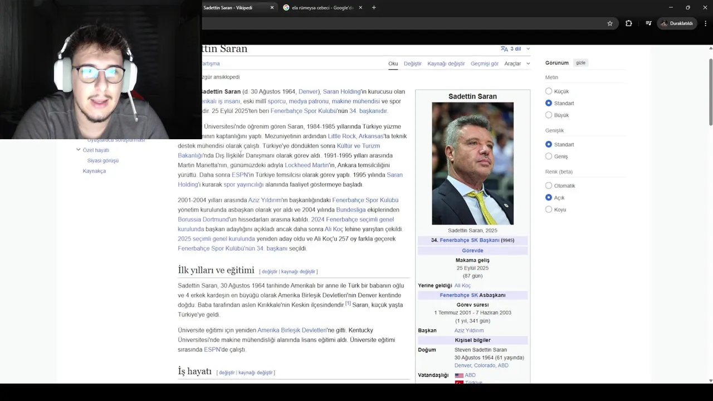Go to Siyasi görüşü in contents
The height and width of the screenshot is (401, 713).
tap(103, 160)
